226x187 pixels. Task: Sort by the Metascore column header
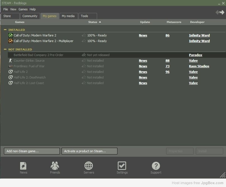click(174, 22)
